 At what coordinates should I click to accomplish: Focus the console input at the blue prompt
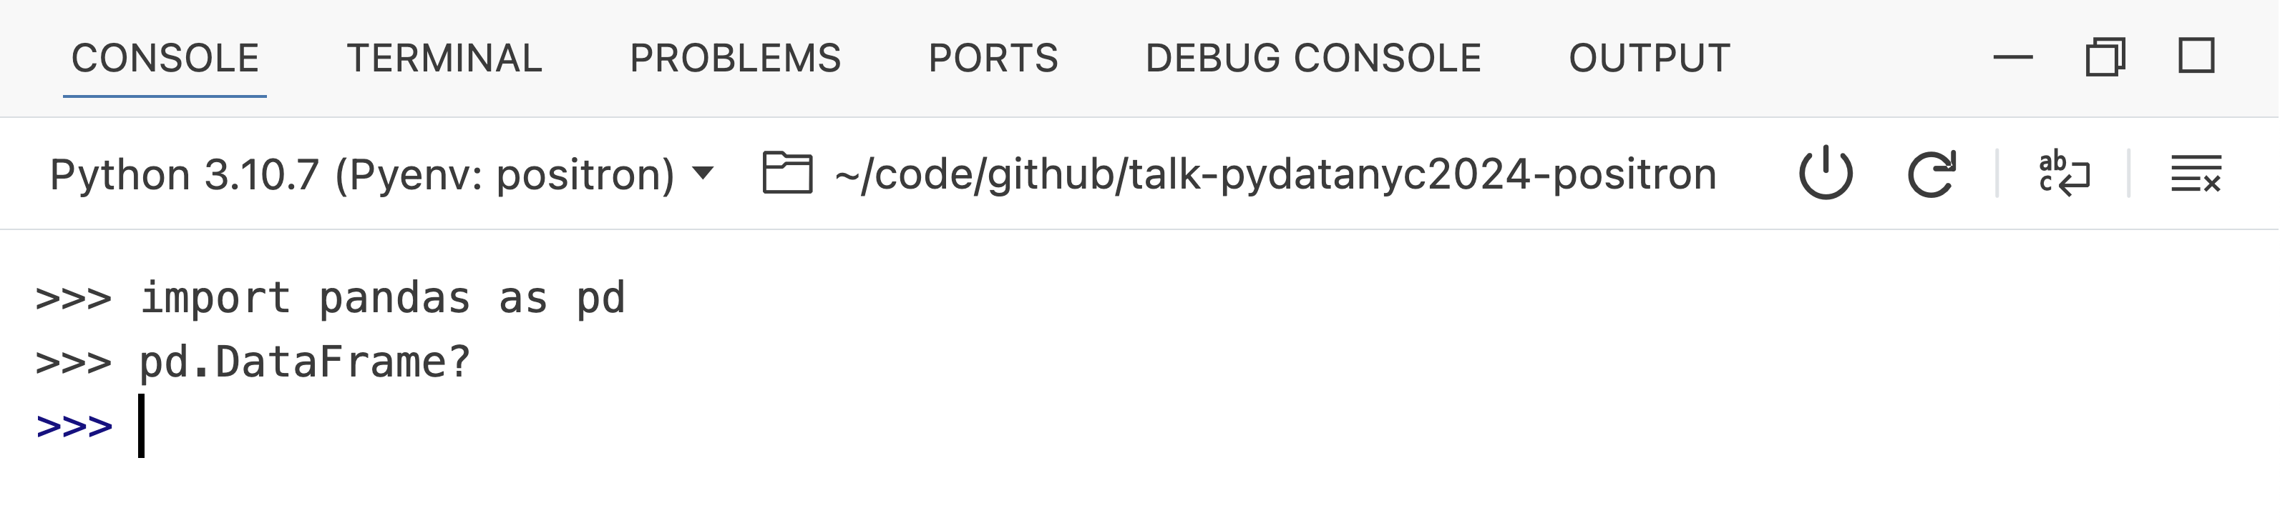(354, 427)
